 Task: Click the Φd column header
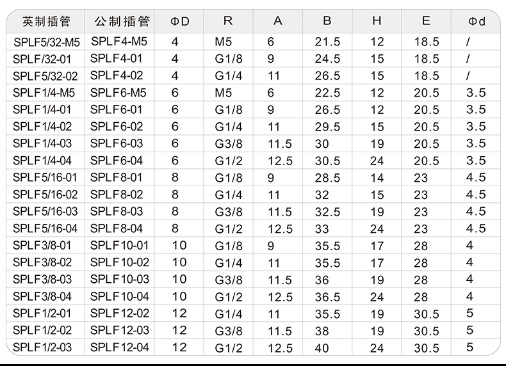477,22
